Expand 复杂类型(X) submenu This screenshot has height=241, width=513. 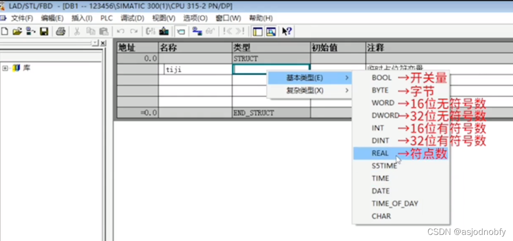(310, 91)
